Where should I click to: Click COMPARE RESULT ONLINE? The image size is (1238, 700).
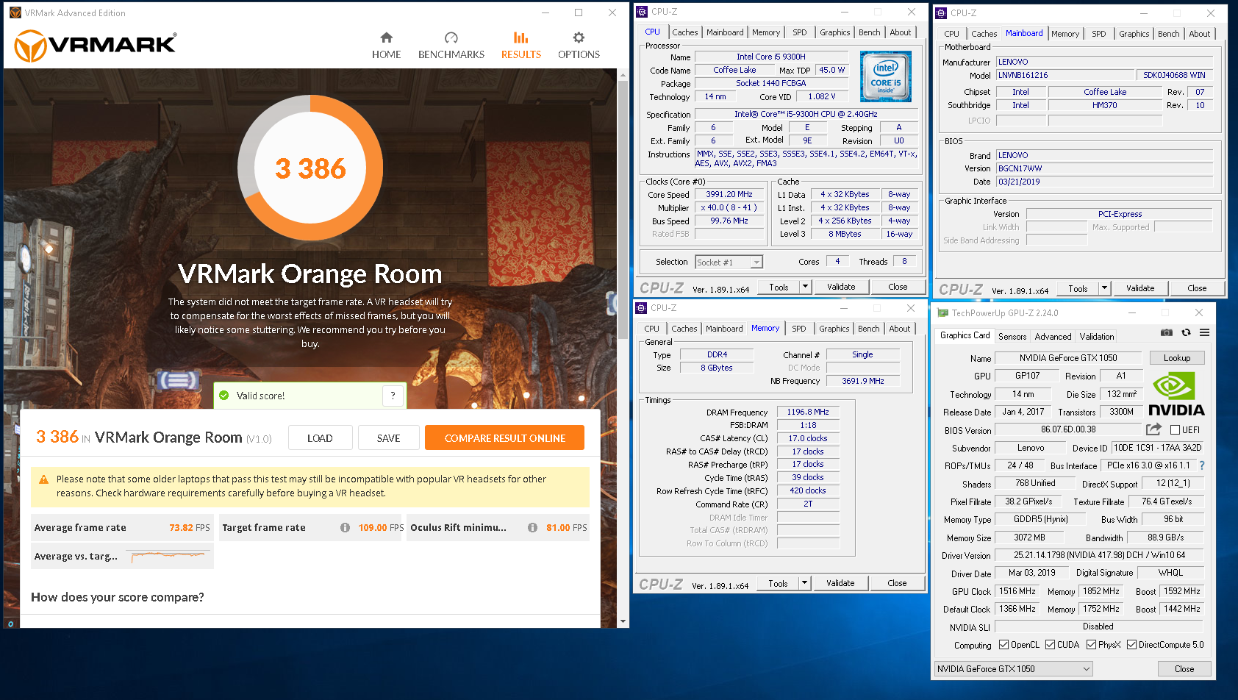504,438
